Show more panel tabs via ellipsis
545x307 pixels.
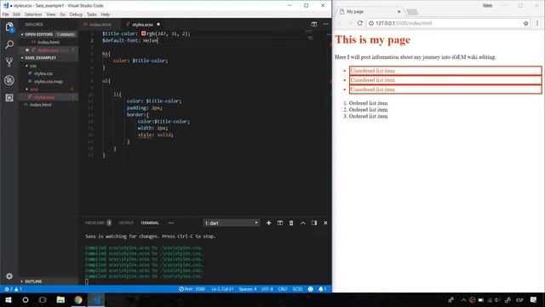(x=171, y=223)
